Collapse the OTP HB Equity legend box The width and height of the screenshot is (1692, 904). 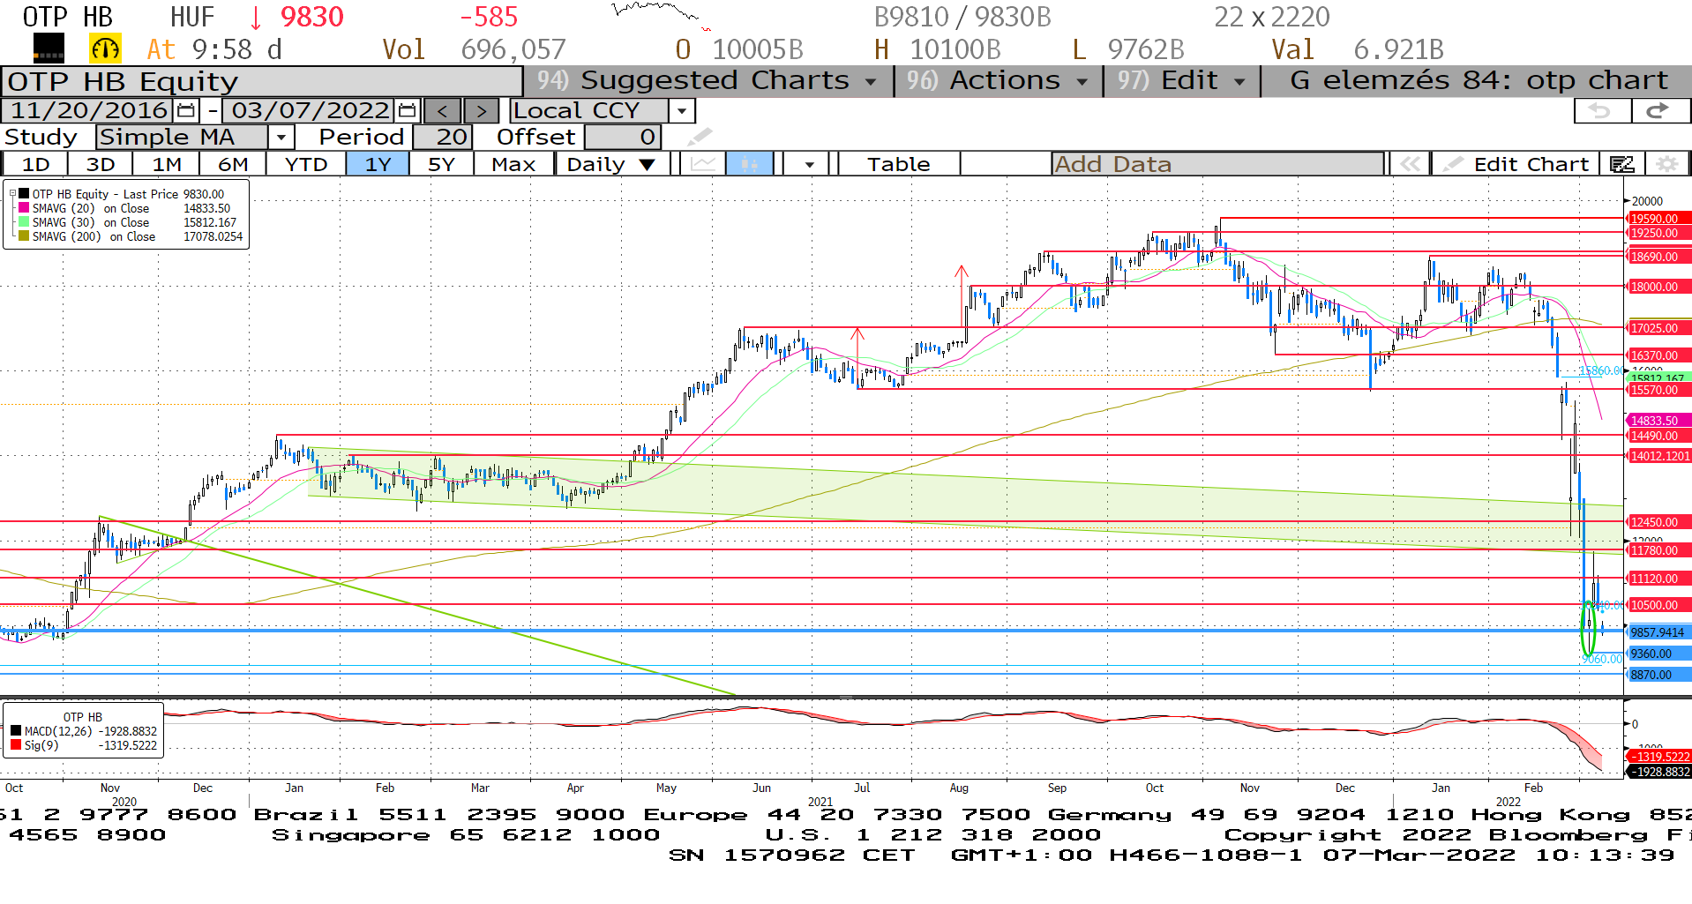(x=12, y=193)
